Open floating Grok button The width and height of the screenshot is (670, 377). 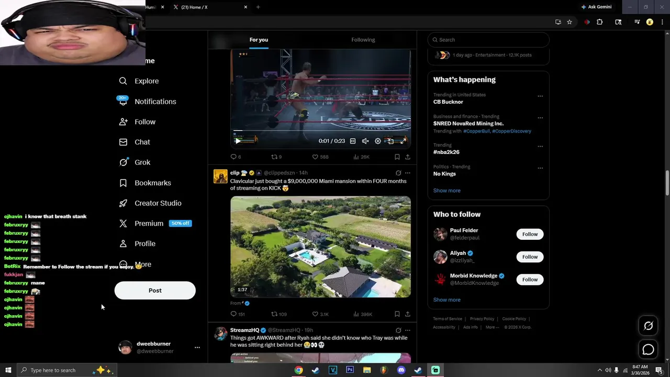coord(648,326)
